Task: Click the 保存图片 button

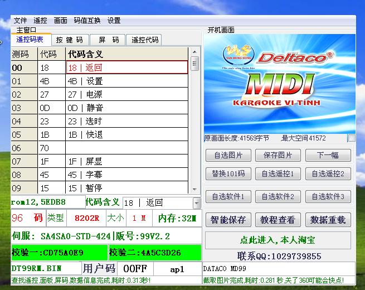Action: (278, 155)
